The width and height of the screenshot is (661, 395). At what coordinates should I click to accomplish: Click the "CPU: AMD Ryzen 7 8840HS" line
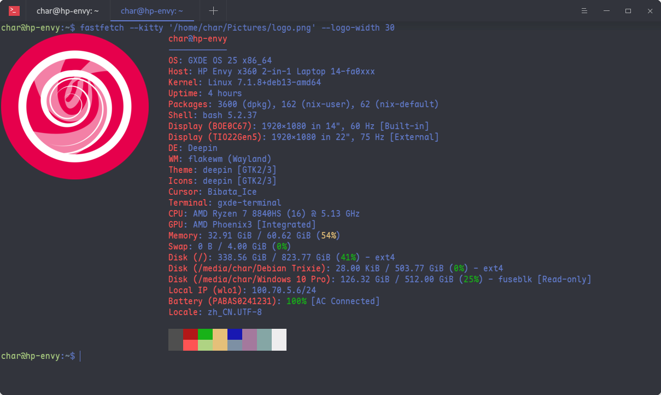[264, 214]
